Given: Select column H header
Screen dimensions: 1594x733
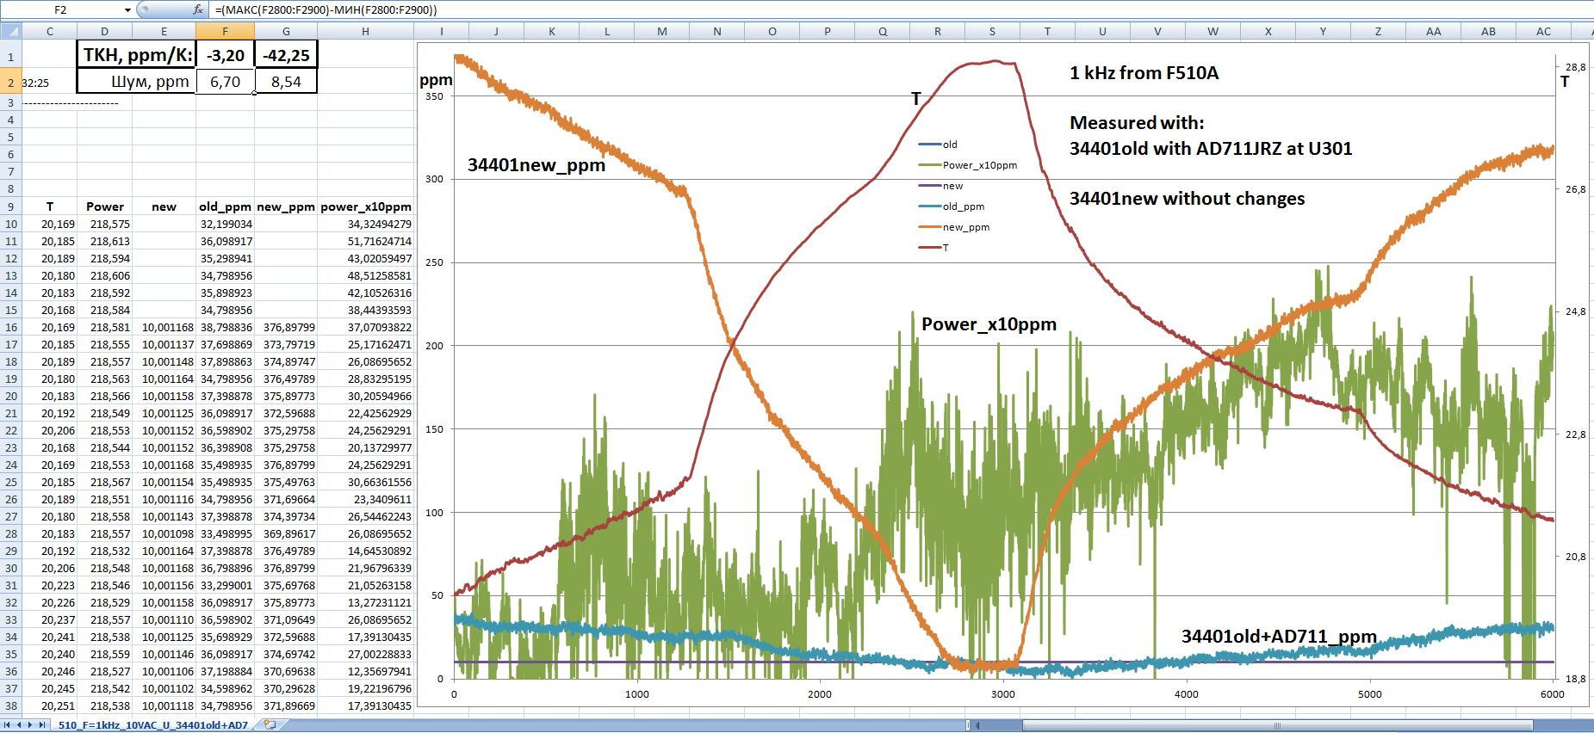Looking at the screenshot, I should (x=365, y=31).
